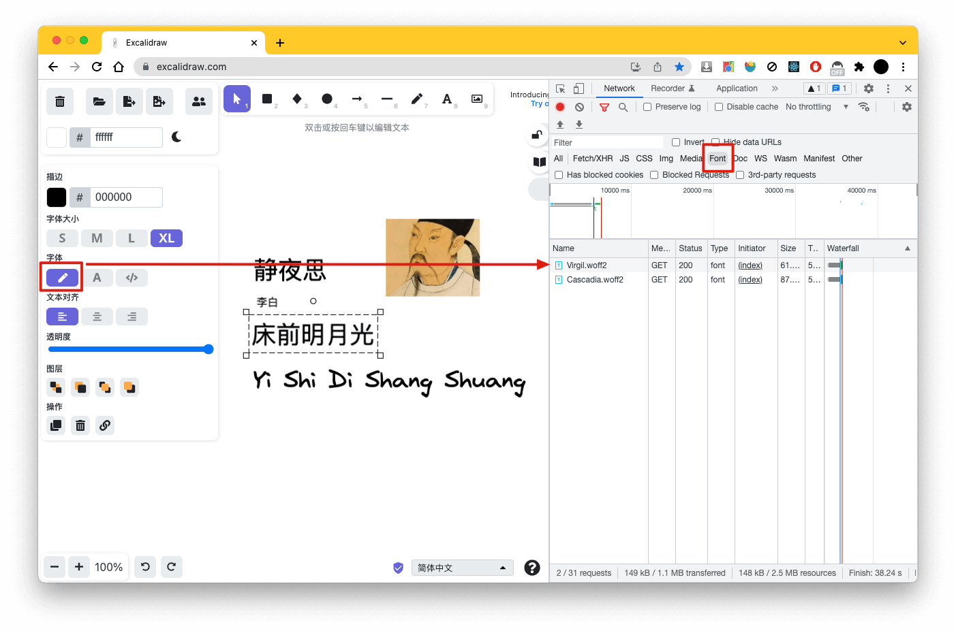Open the No throttling dropdown

817,107
